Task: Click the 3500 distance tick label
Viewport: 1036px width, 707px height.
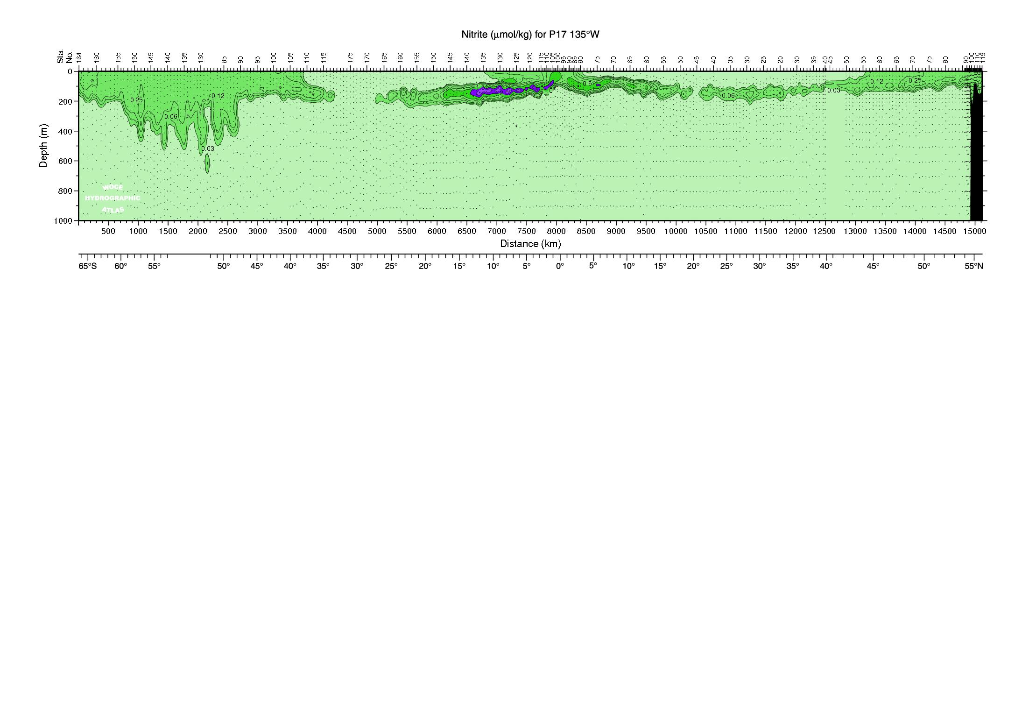Action: pos(288,231)
